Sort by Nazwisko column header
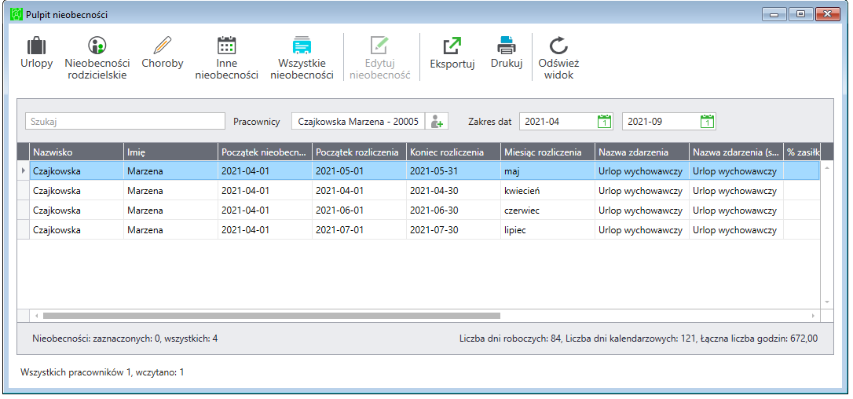Screen dimensions: 853x399 (77, 152)
